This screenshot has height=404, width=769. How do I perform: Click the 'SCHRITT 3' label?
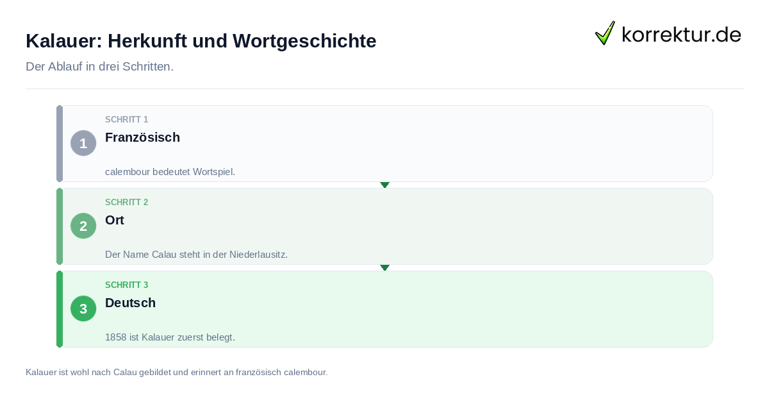[x=127, y=285]
